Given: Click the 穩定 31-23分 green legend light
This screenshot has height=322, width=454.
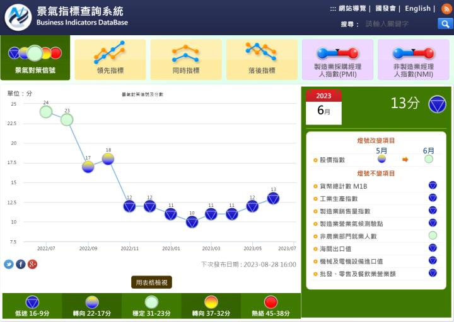Looking at the screenshot, I should click(151, 303).
